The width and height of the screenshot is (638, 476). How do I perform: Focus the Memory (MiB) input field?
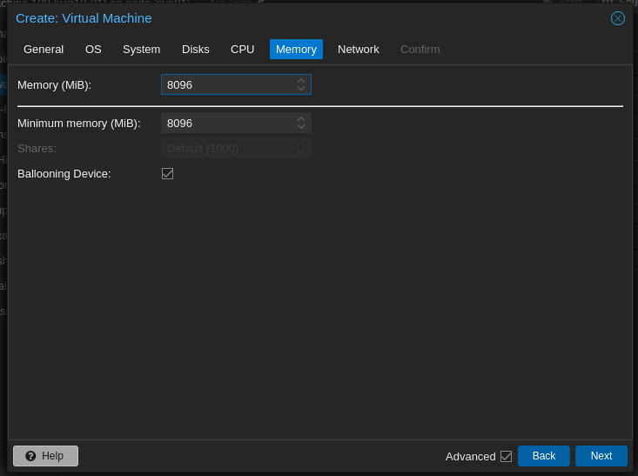(228, 84)
